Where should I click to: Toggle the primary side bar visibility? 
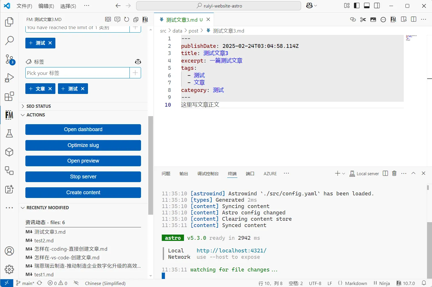point(357,6)
